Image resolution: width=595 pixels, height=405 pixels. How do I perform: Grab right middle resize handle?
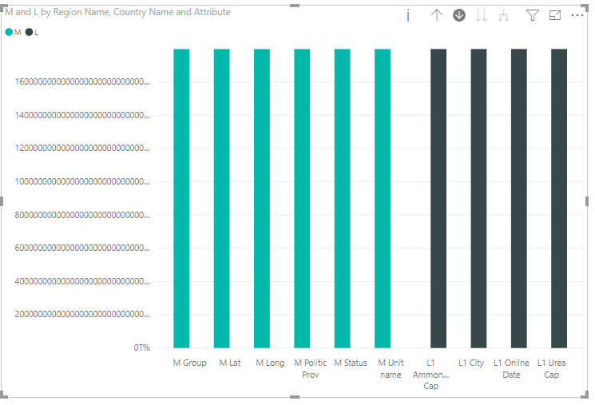(587, 201)
